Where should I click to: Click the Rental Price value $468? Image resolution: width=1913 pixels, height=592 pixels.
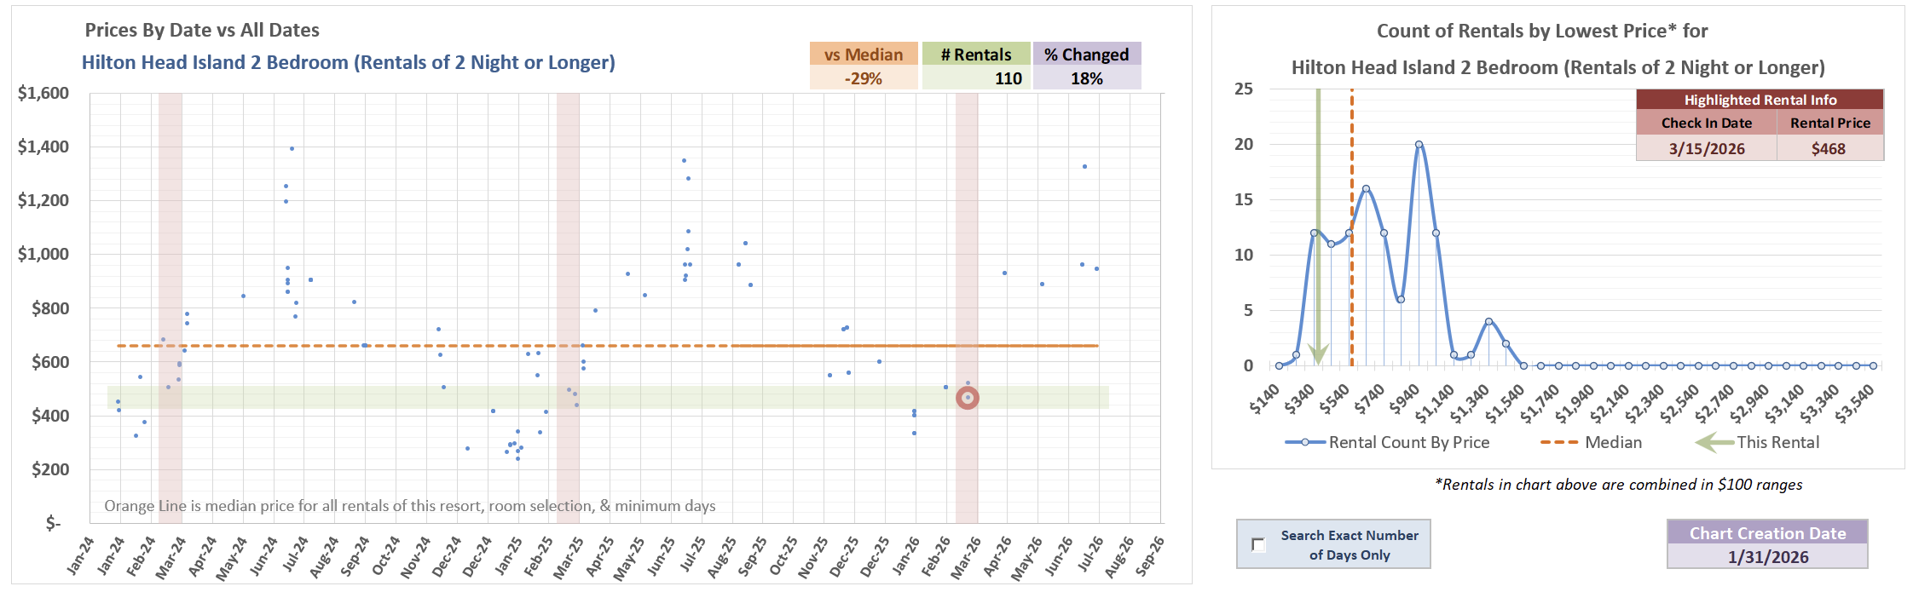pos(1829,148)
